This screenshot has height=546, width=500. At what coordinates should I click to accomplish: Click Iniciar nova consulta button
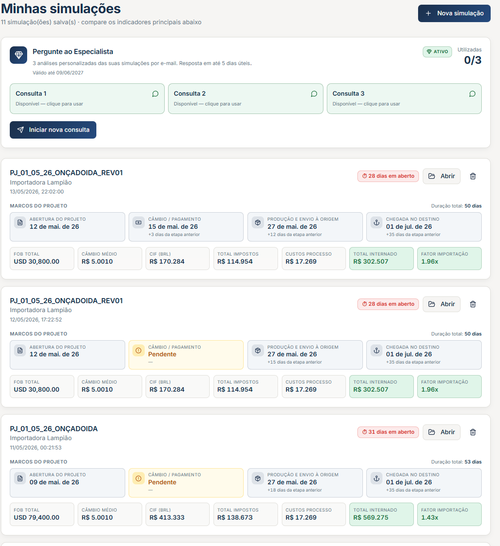(x=53, y=130)
